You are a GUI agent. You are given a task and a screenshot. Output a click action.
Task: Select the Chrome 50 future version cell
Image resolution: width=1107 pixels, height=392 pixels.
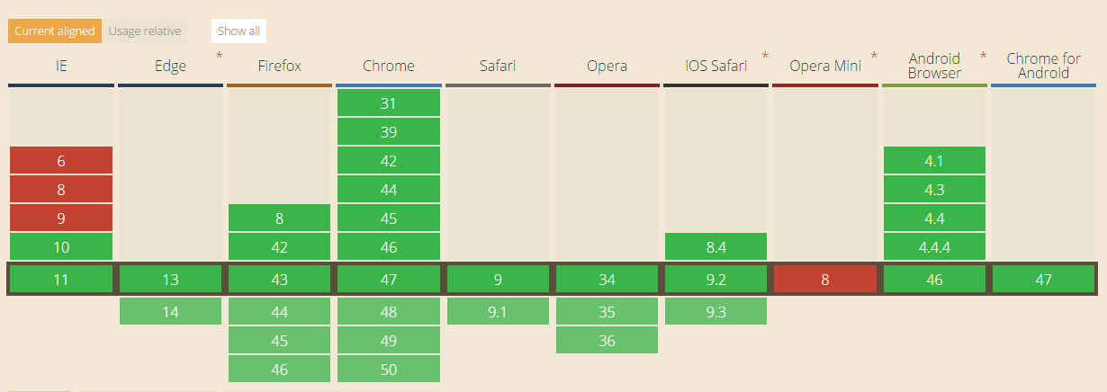[x=389, y=369]
